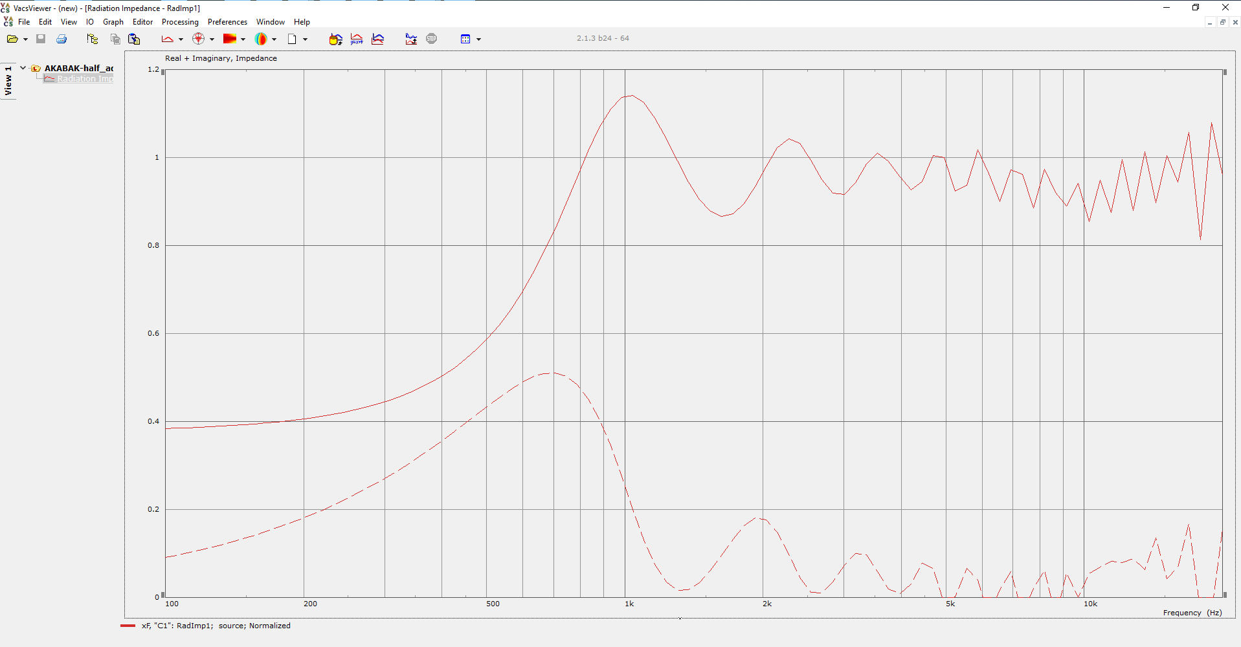This screenshot has height=647, width=1241.
Task: Click the top-left y-axis range handle
Action: click(163, 72)
